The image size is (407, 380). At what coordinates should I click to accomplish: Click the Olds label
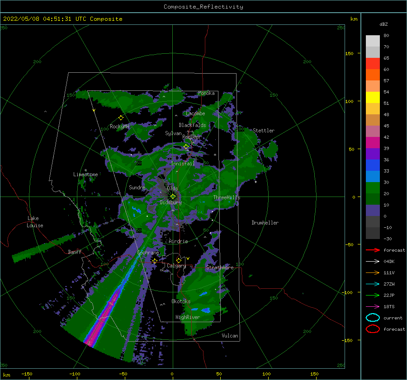coord(172,188)
